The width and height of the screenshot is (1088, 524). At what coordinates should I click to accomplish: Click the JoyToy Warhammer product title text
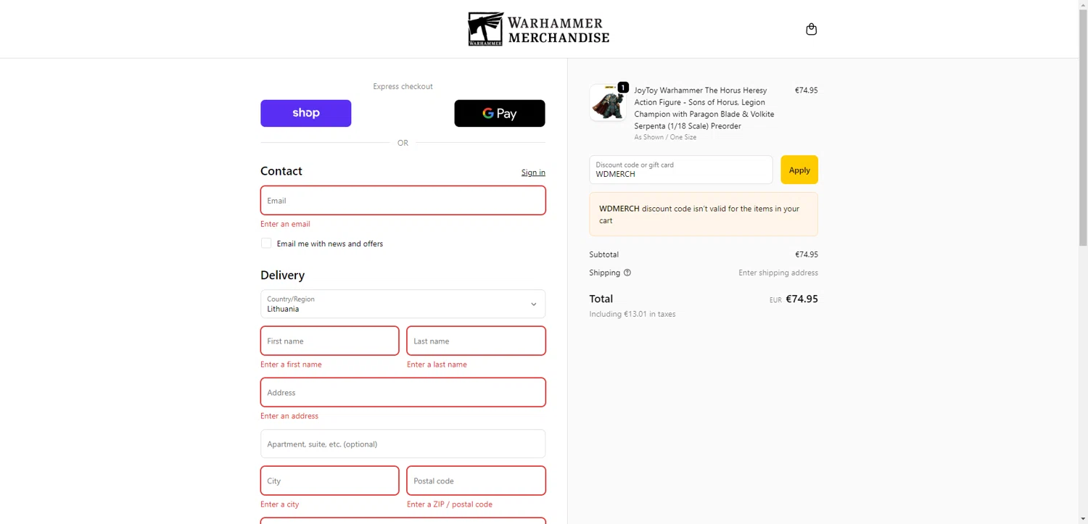[x=704, y=108]
